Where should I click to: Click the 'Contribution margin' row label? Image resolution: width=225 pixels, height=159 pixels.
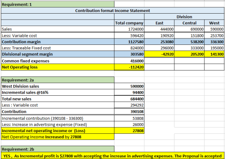58,42
